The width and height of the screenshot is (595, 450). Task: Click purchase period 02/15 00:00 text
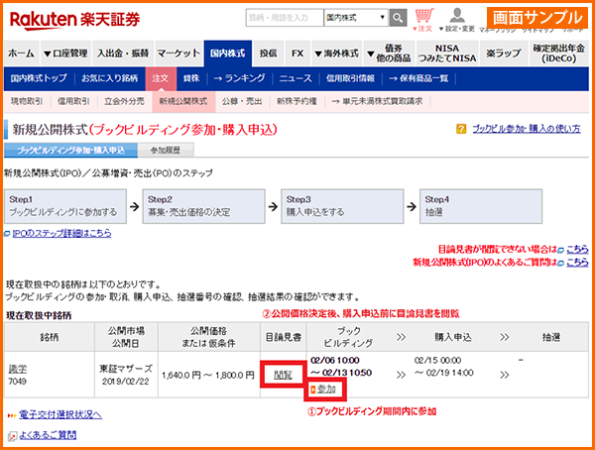tap(438, 361)
